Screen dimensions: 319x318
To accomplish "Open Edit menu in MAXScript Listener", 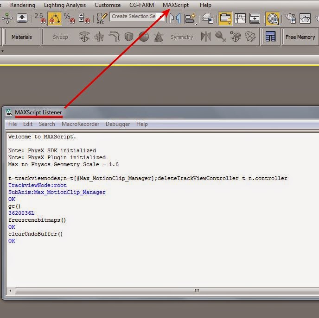I will (x=28, y=124).
